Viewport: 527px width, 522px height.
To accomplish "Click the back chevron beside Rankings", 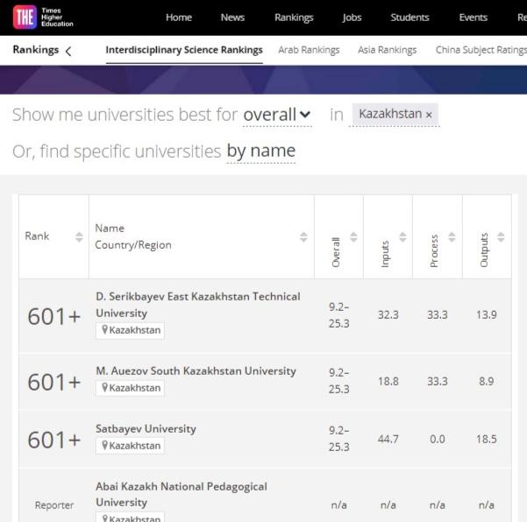I will (x=68, y=51).
